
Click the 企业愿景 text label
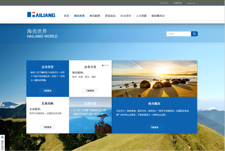pyautogui.click(x=35, y=109)
